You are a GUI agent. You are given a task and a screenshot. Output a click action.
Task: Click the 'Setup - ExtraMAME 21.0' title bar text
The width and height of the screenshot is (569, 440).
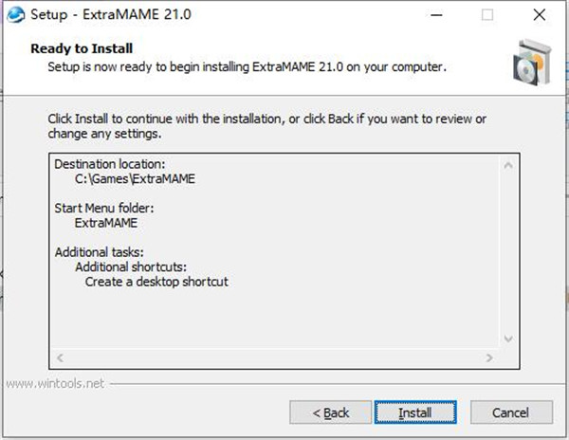coord(111,15)
